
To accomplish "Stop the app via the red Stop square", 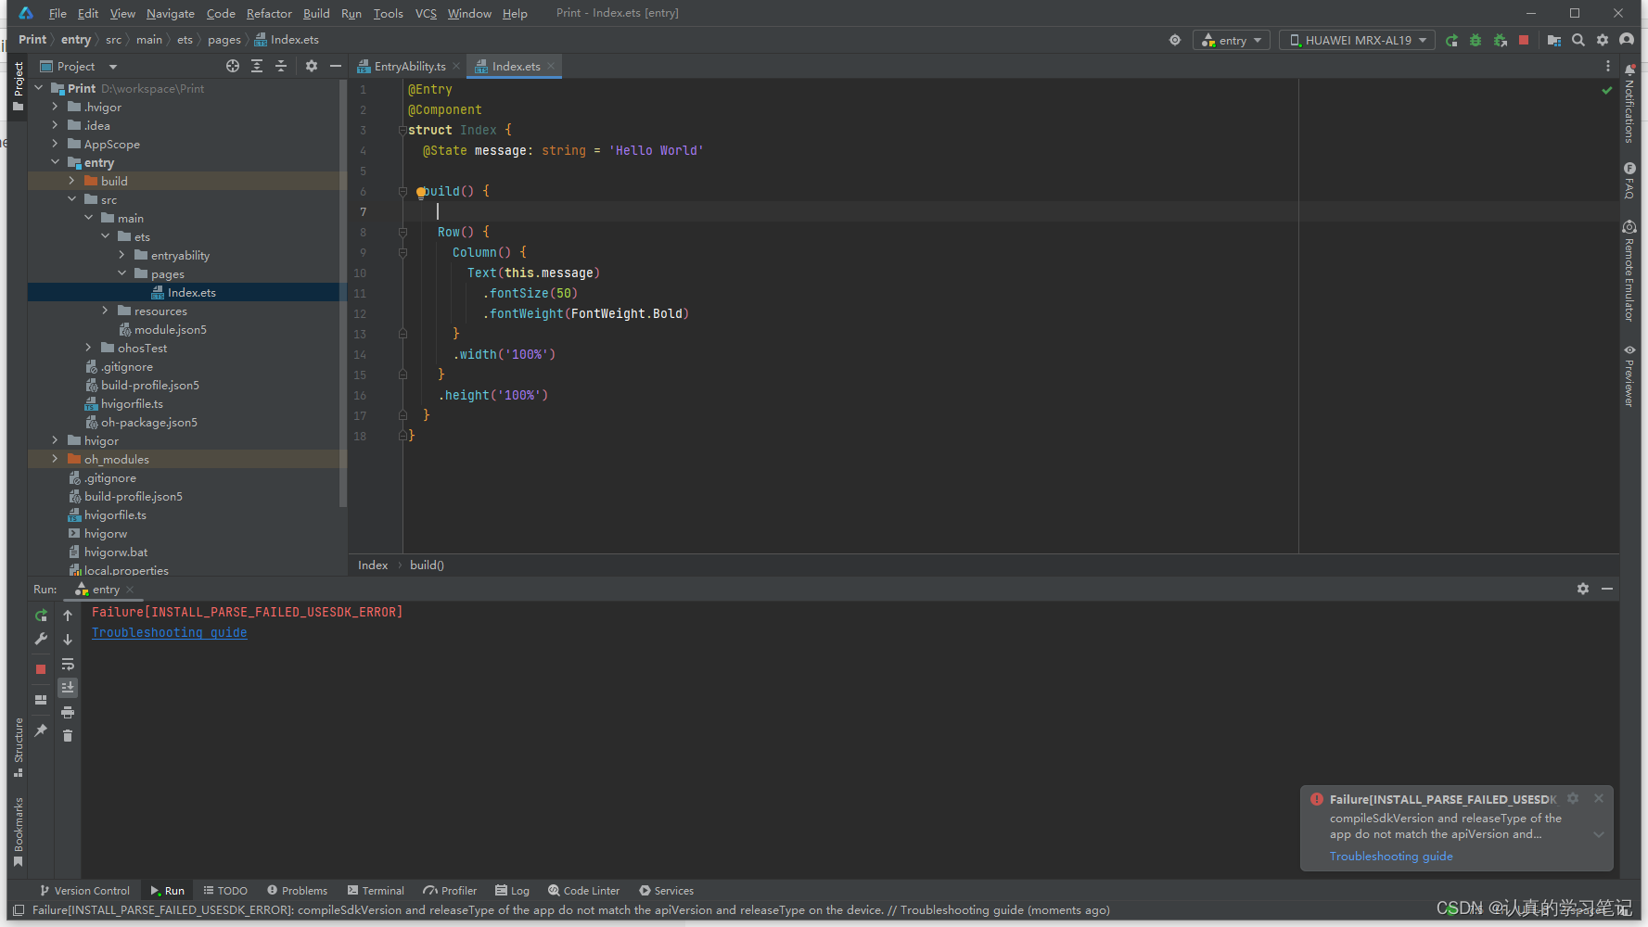I will pyautogui.click(x=1524, y=40).
